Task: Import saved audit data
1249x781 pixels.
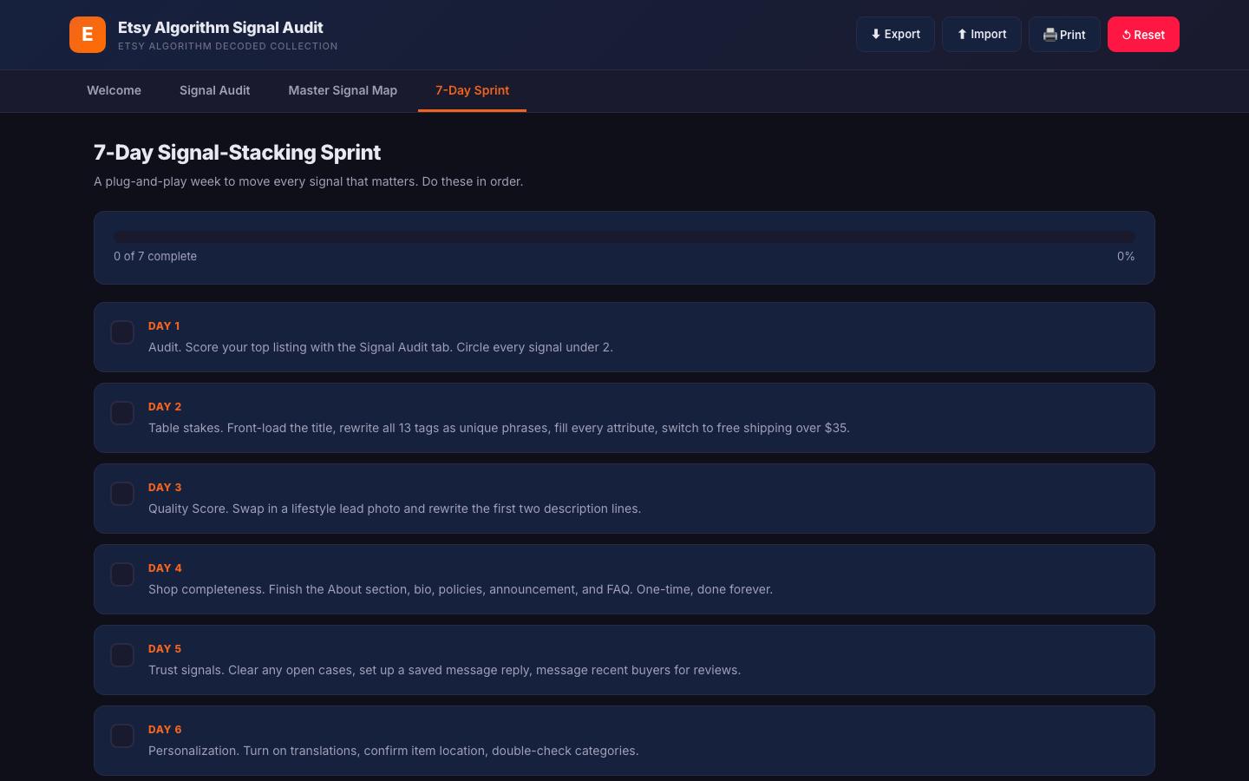Action: tap(982, 35)
